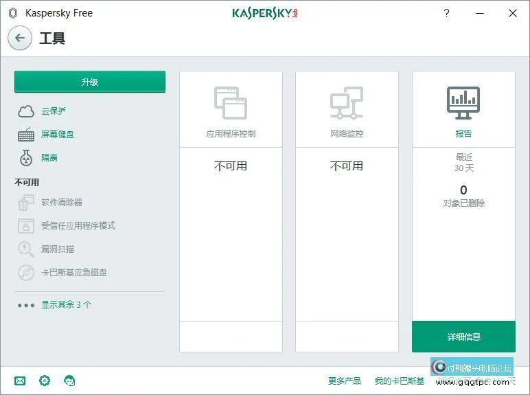Select the 受信任应用程序模式 entry

pos(78,225)
